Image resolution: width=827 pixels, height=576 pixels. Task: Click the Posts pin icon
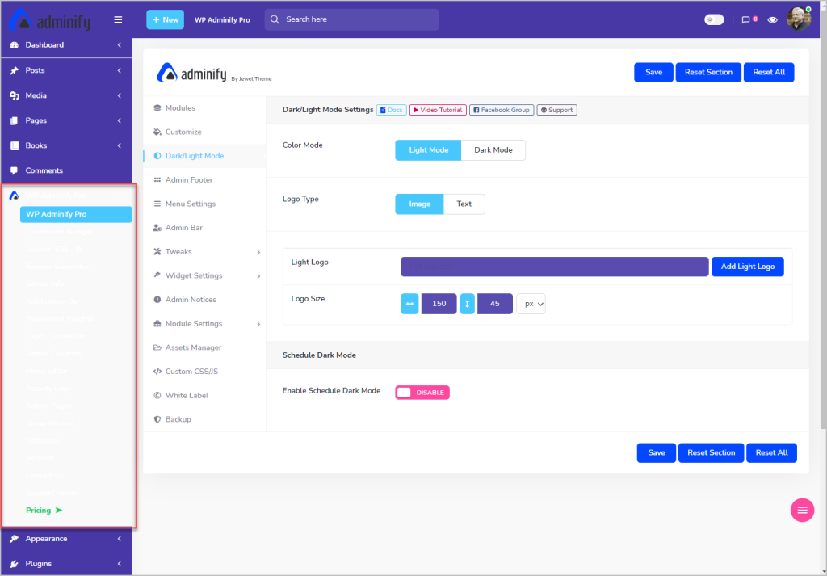click(15, 70)
